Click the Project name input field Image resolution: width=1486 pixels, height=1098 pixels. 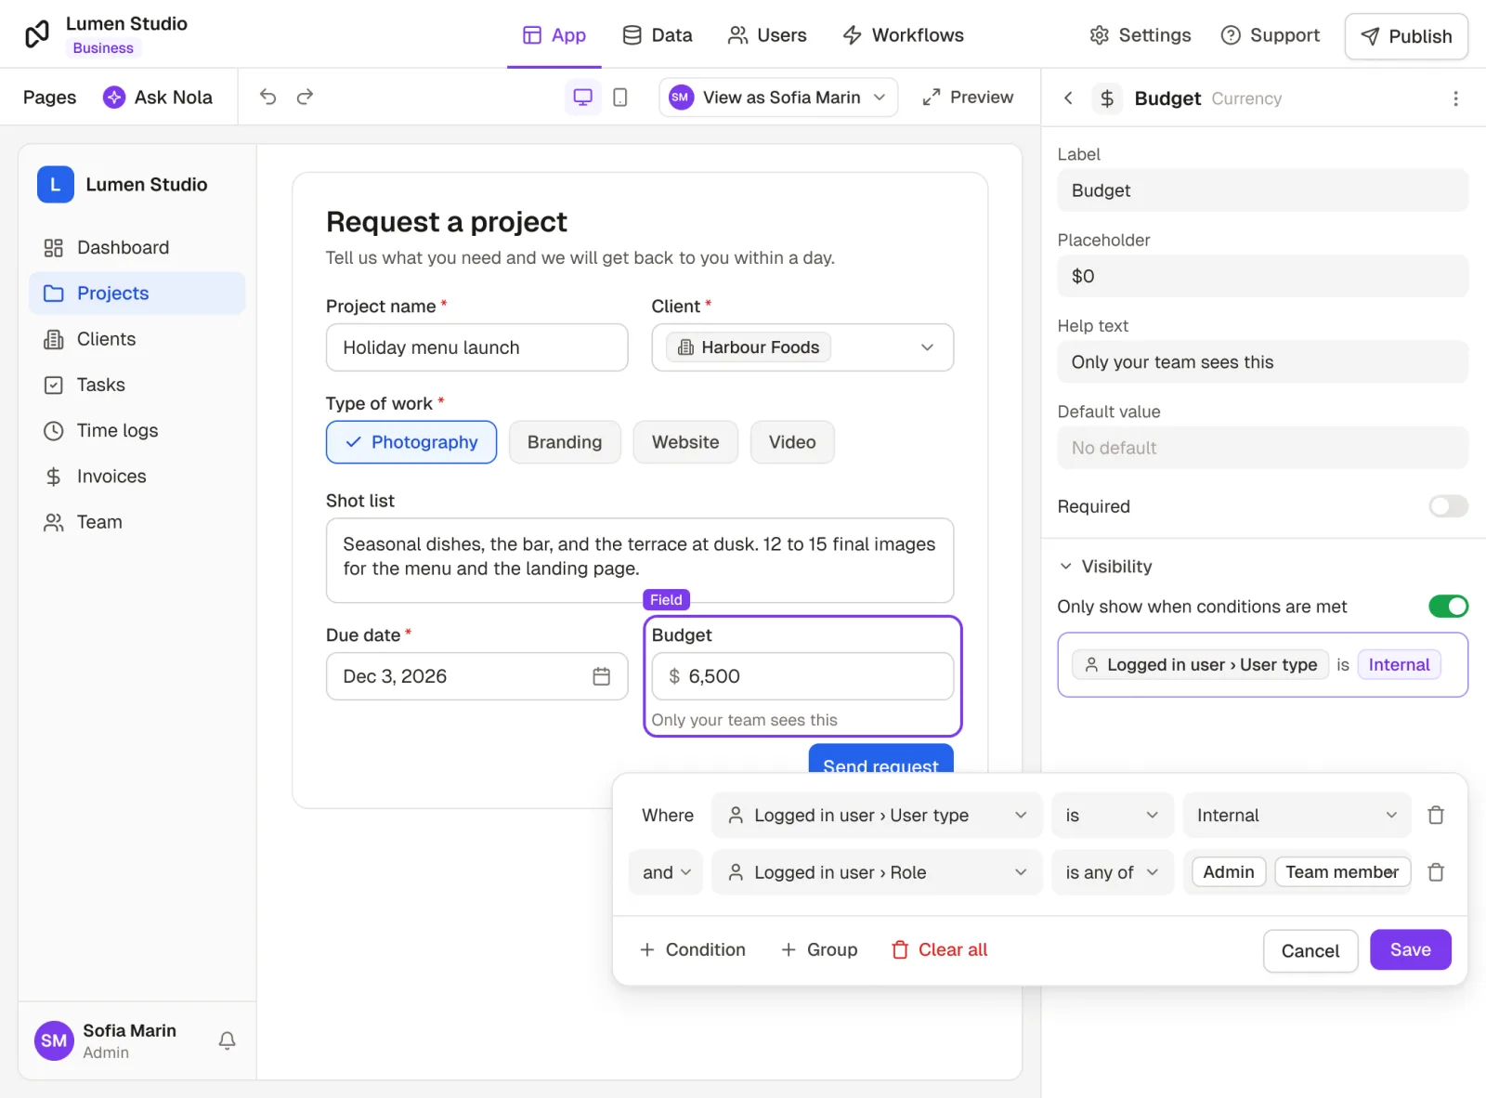(x=476, y=347)
